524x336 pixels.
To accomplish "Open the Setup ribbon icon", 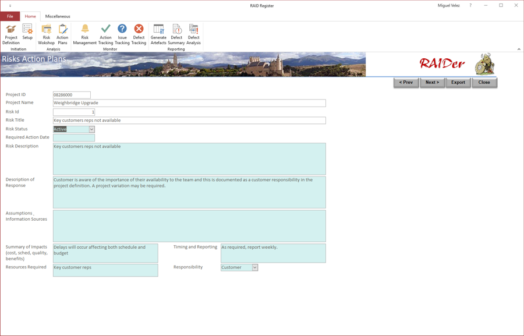I will click(x=27, y=32).
